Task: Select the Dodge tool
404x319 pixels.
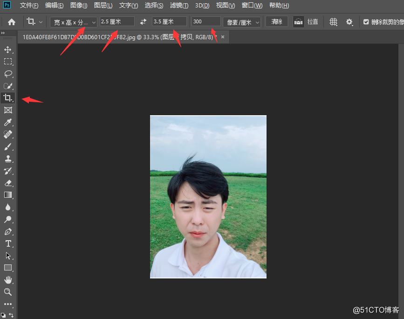Action: pyautogui.click(x=8, y=220)
